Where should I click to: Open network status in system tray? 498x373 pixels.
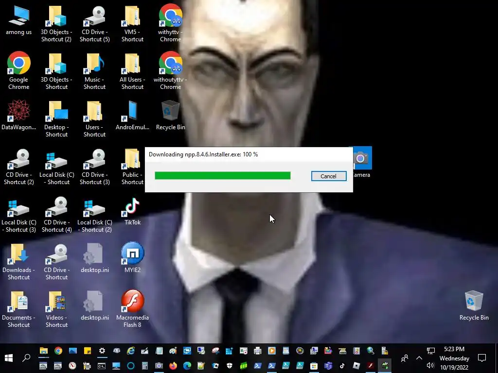point(431,351)
